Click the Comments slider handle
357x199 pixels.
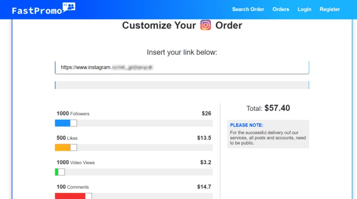(x=89, y=196)
